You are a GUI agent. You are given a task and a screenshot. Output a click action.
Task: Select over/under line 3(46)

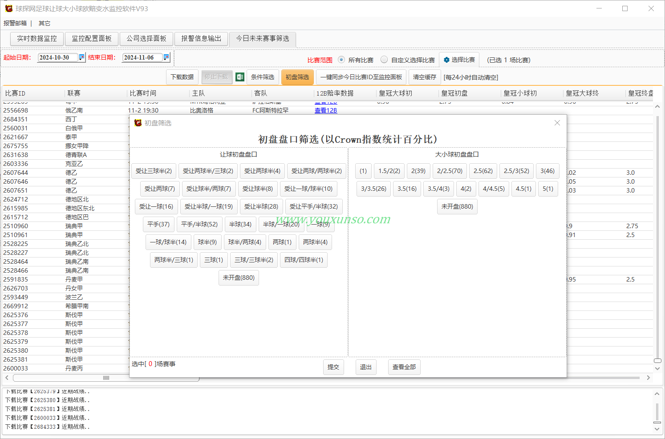(547, 171)
